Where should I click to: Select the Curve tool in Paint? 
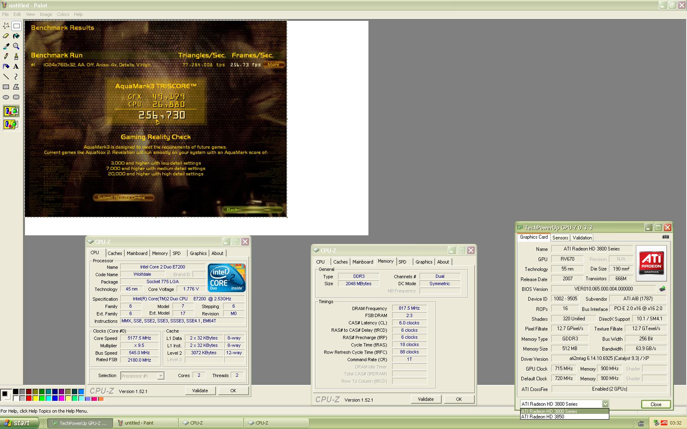16,76
